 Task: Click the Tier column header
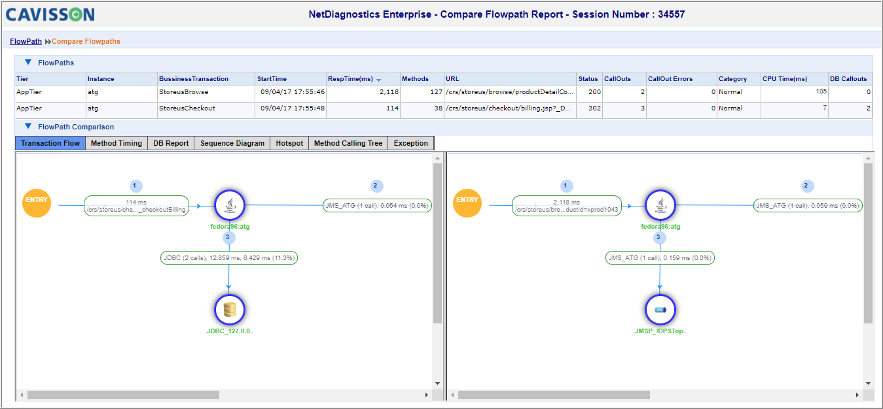click(x=50, y=79)
